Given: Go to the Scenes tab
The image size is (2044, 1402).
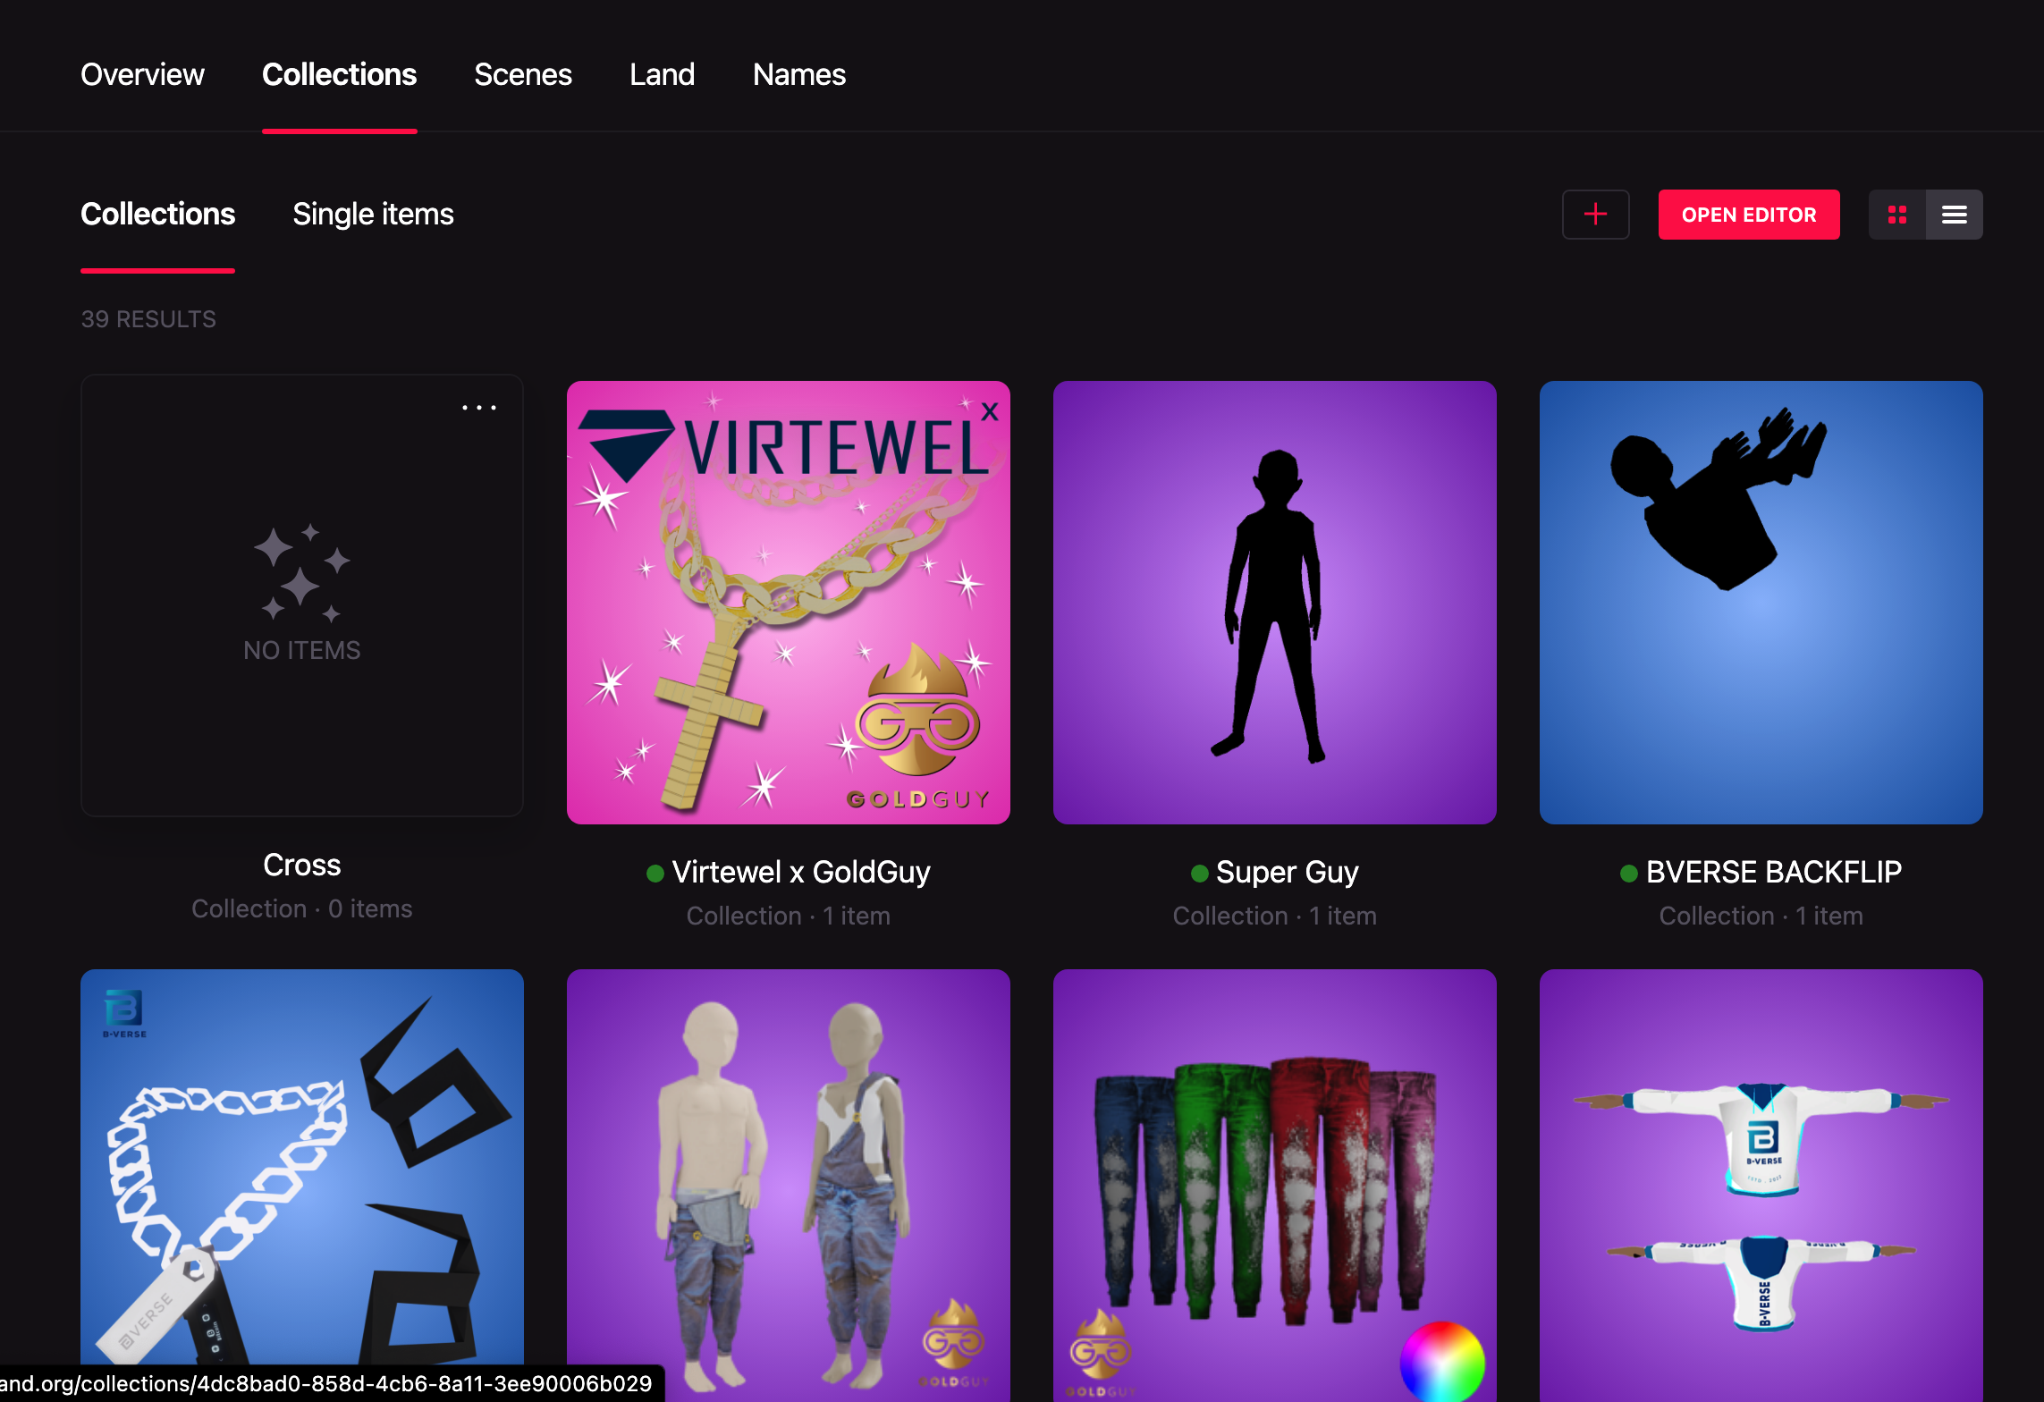Looking at the screenshot, I should (x=522, y=74).
